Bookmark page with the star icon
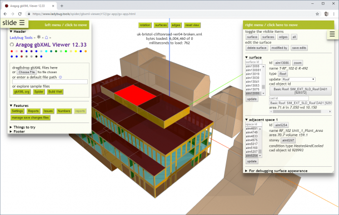This screenshot has height=215, width=339. click(x=317, y=14)
